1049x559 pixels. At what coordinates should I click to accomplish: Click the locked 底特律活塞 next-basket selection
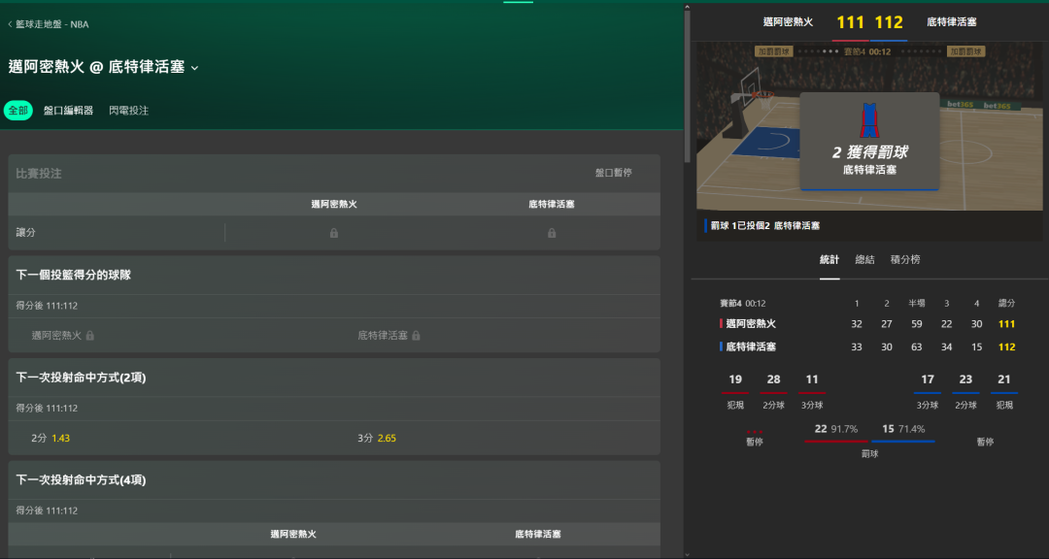[x=389, y=335]
